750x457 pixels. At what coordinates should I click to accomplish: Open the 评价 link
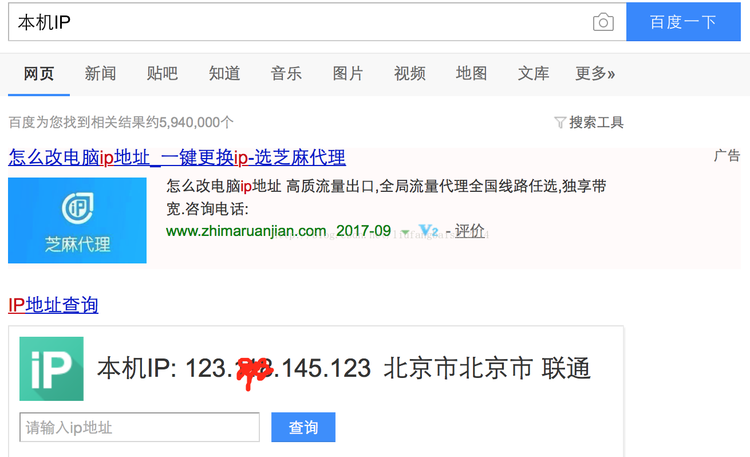(469, 231)
